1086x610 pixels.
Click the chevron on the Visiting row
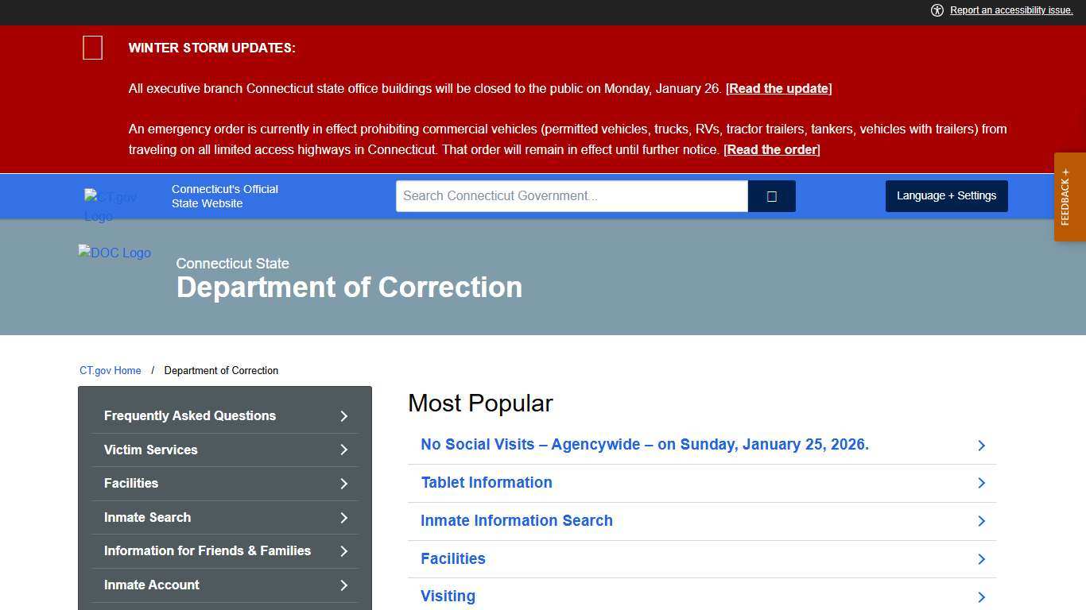click(981, 596)
